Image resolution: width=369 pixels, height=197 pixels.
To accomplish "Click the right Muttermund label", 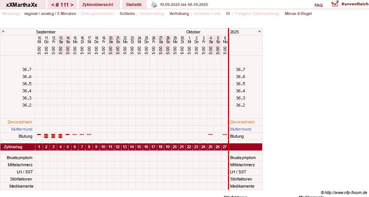I will tap(241, 129).
